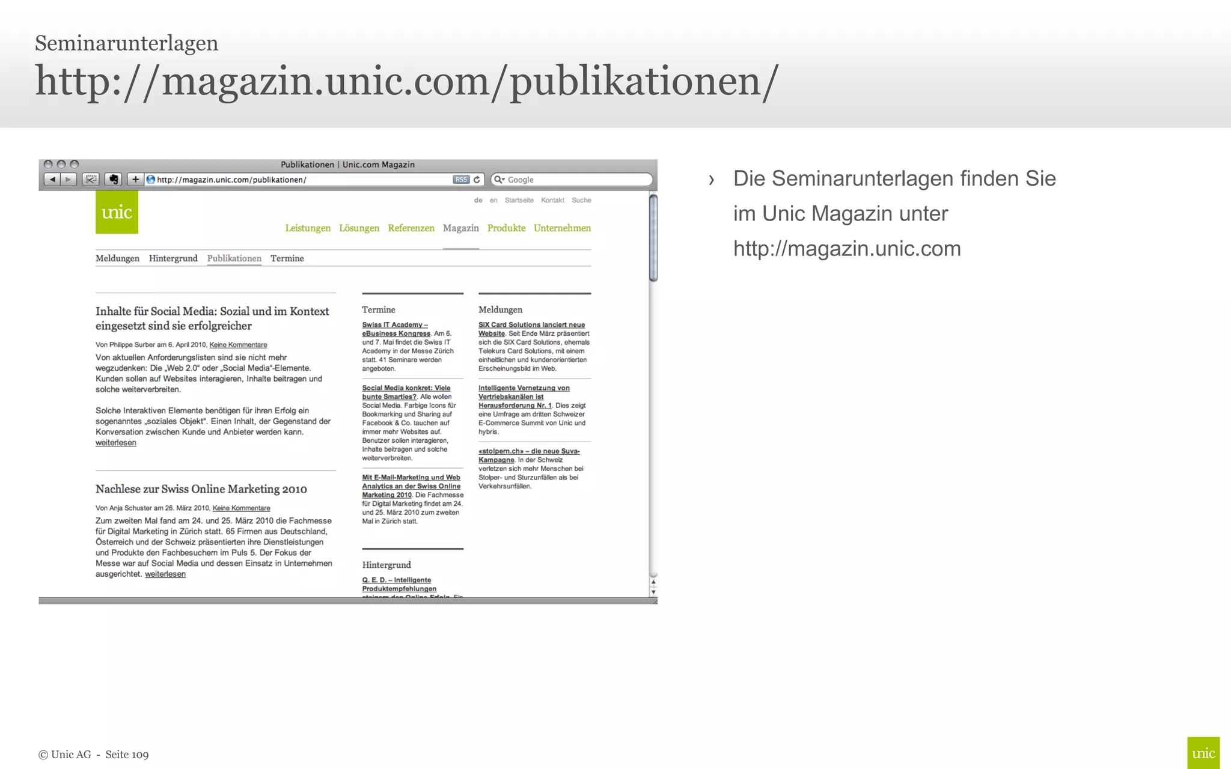Viewport: 1231px width, 769px height.
Task: Select the Hintergrund sub-tab
Action: tap(173, 258)
